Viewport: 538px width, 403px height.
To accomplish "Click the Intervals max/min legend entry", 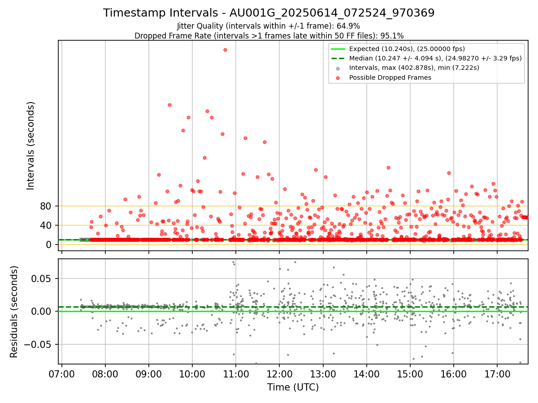I will 414,68.
